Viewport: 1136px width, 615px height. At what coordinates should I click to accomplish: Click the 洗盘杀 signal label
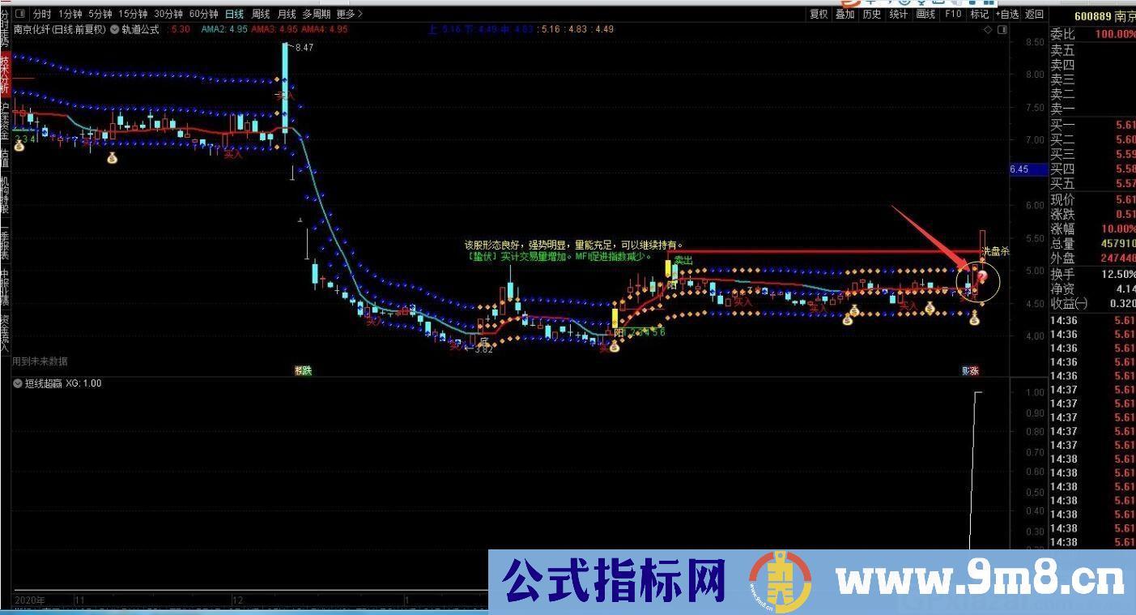[x=995, y=252]
